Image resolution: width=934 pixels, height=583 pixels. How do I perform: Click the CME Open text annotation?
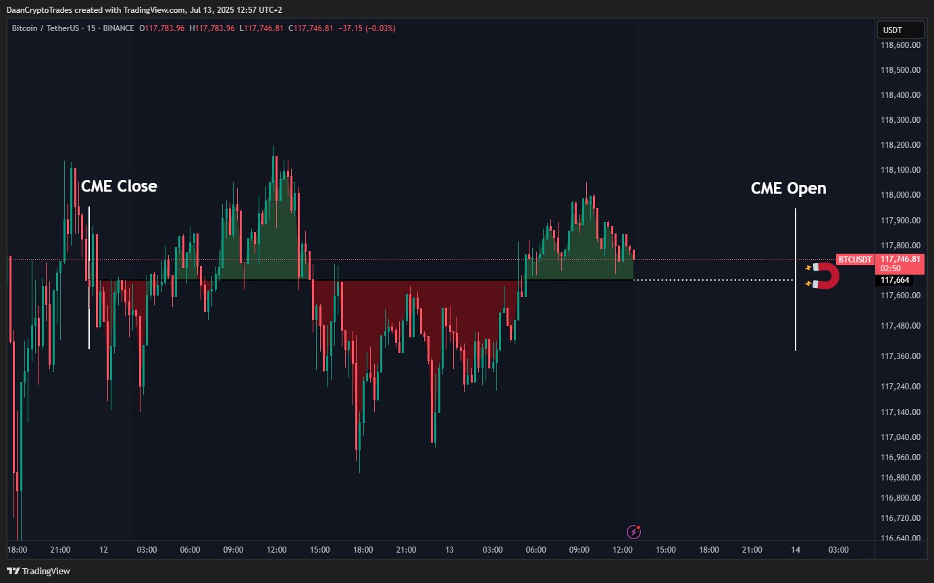788,188
